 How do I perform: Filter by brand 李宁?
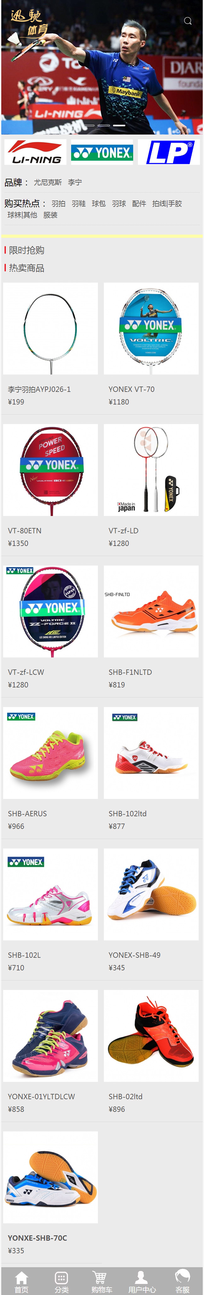75,183
